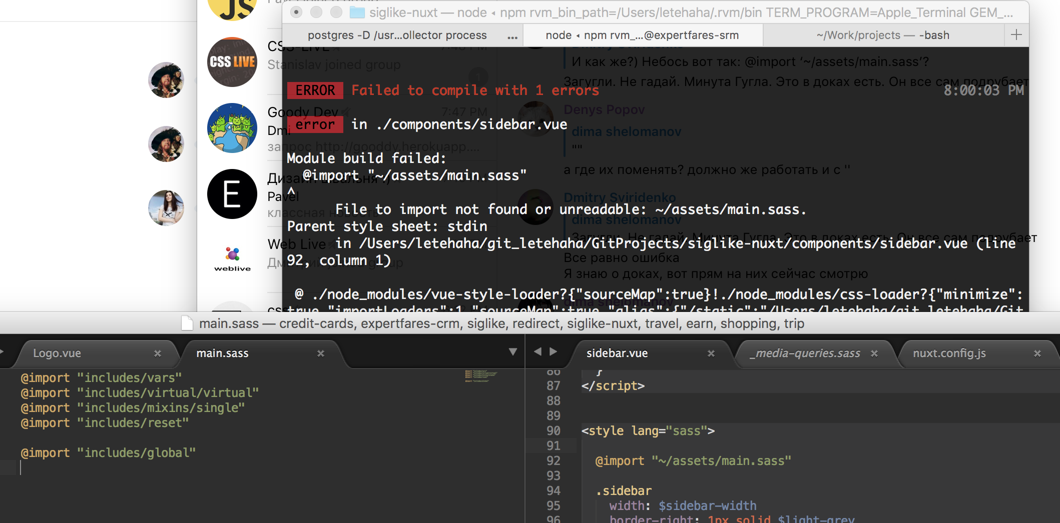Go to next tab with right arrow
1060x523 pixels.
pos(553,351)
